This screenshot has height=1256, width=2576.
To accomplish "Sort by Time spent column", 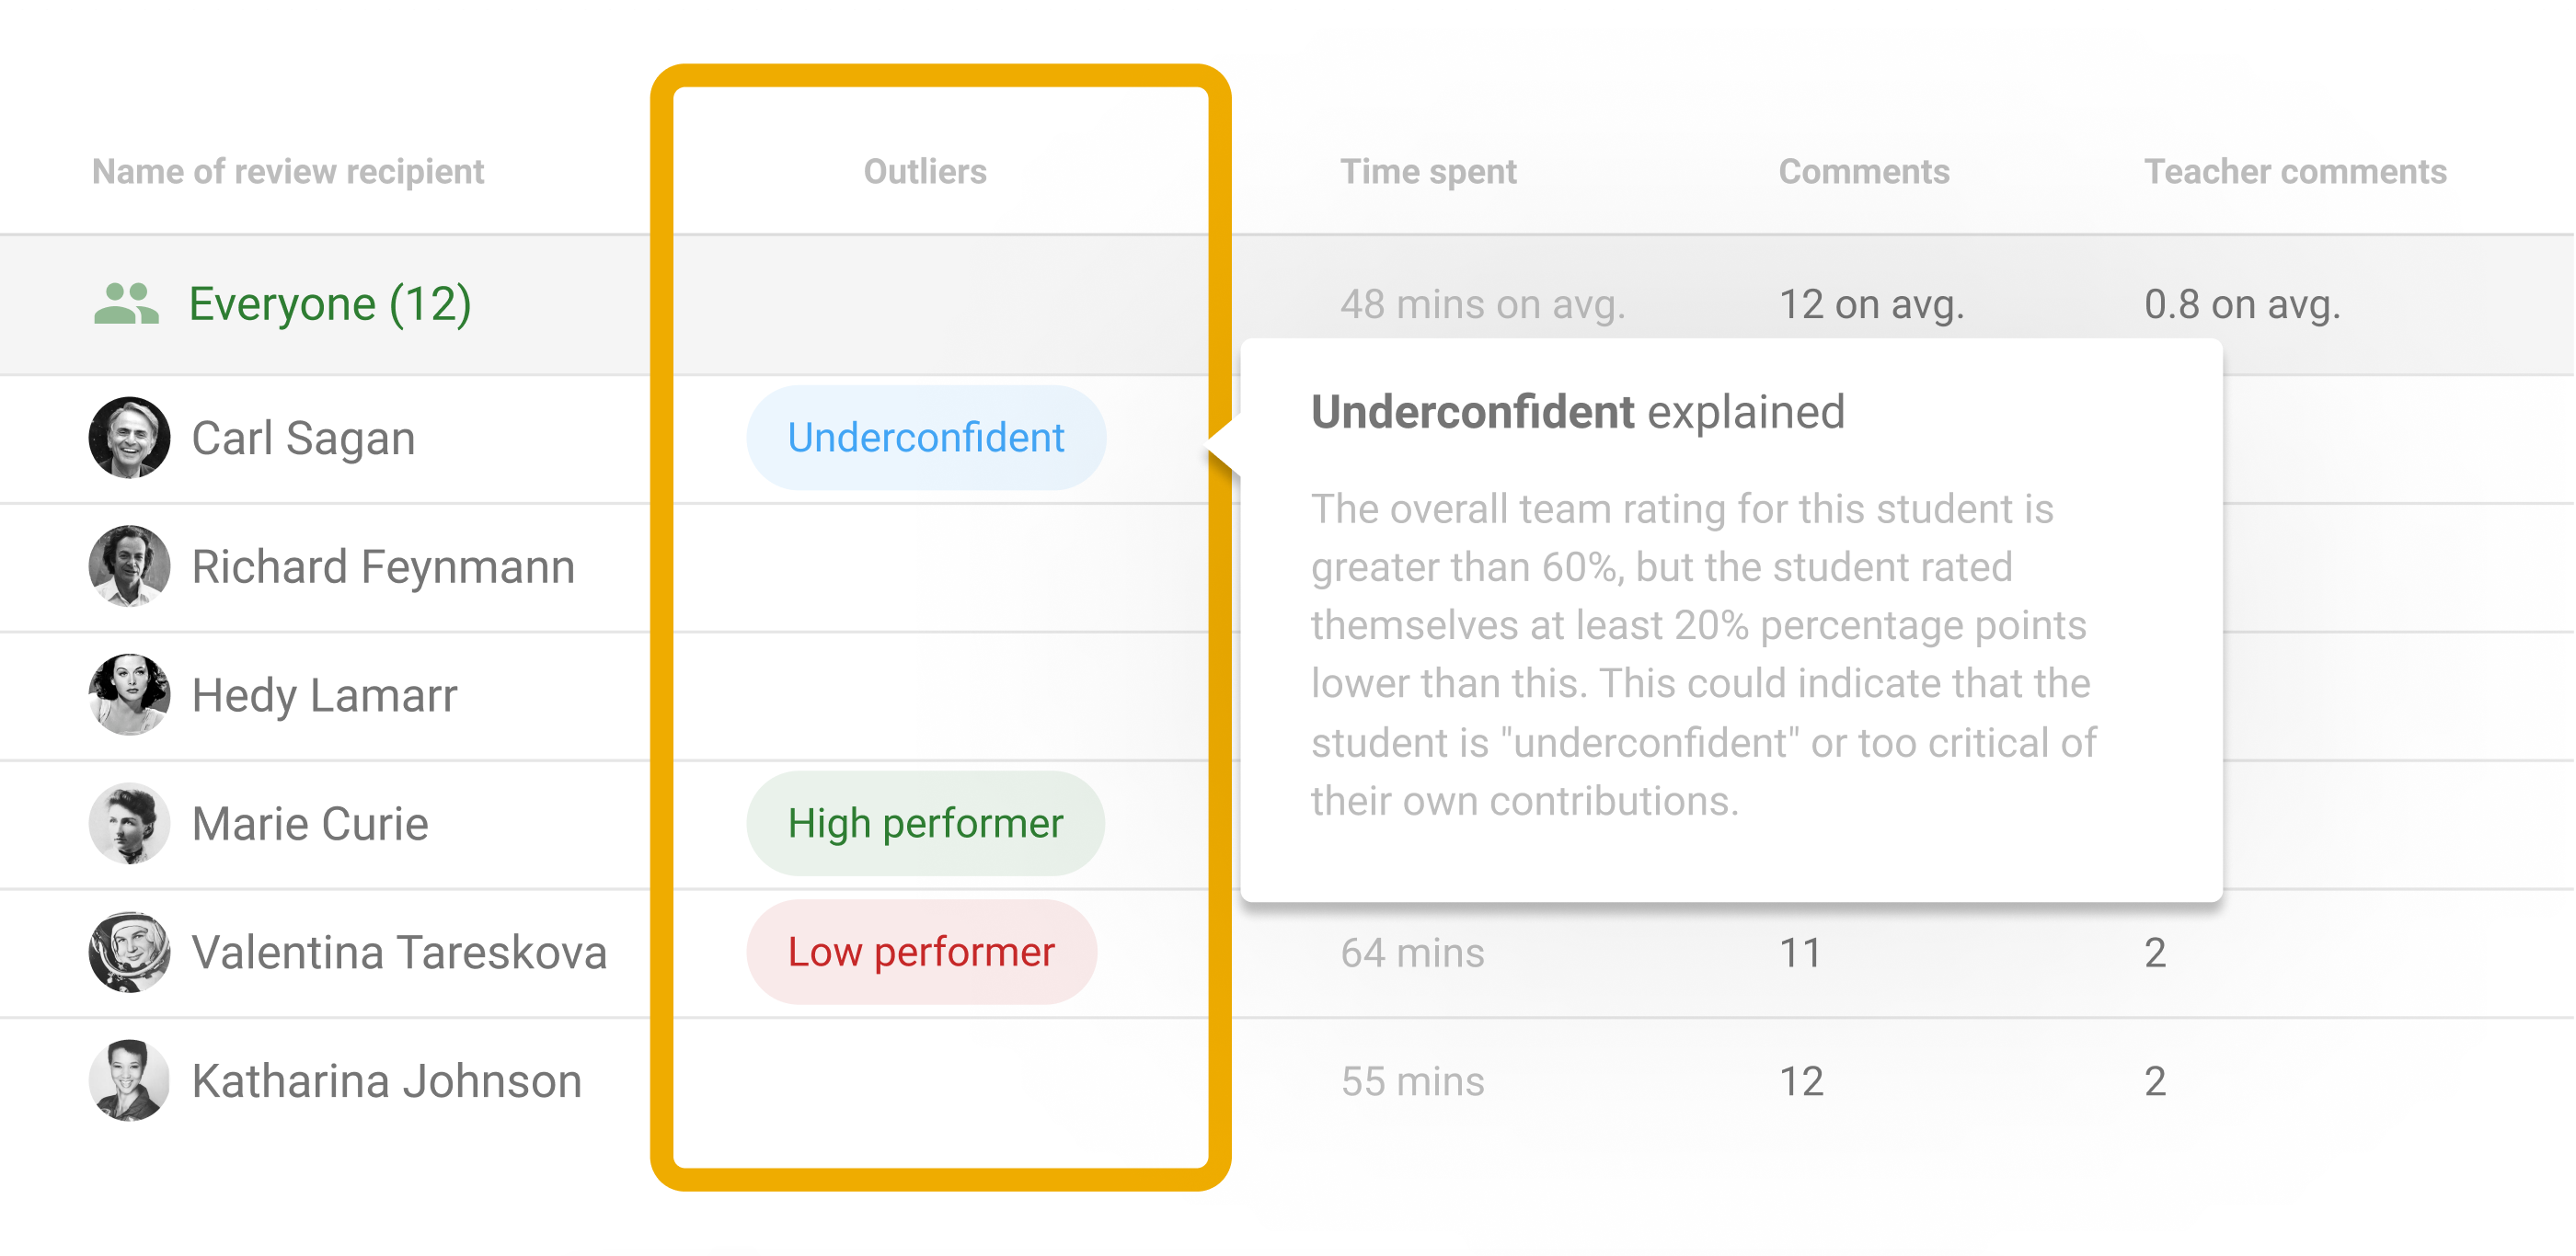I will (1428, 172).
